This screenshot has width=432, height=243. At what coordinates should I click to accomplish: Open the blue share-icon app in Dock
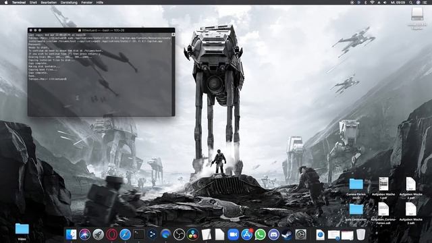click(x=152, y=235)
